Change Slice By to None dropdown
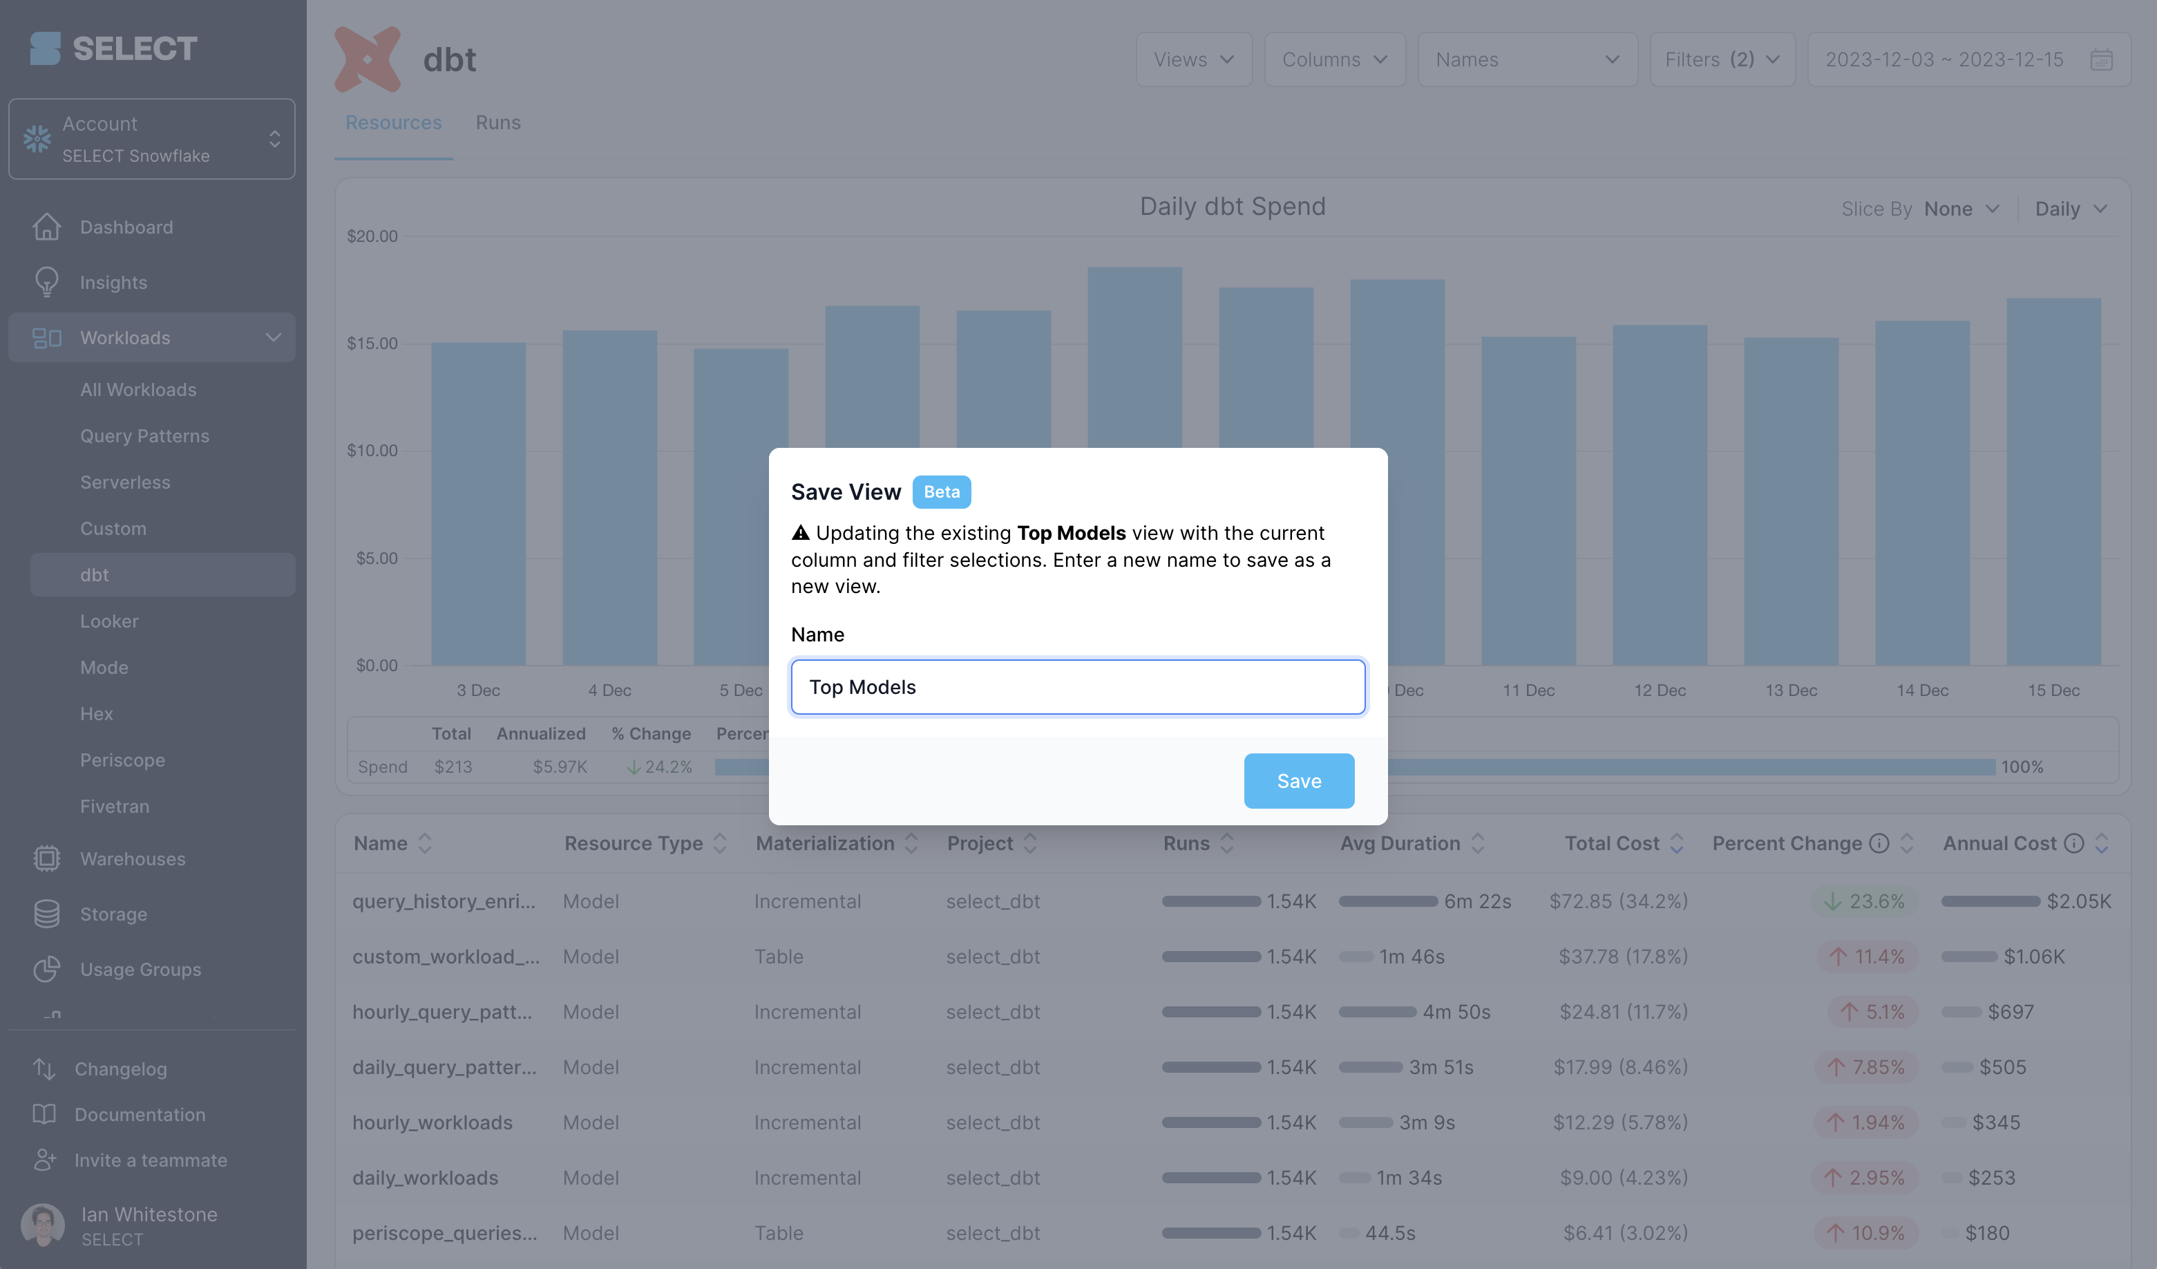The height and width of the screenshot is (1269, 2157). coord(1962,209)
